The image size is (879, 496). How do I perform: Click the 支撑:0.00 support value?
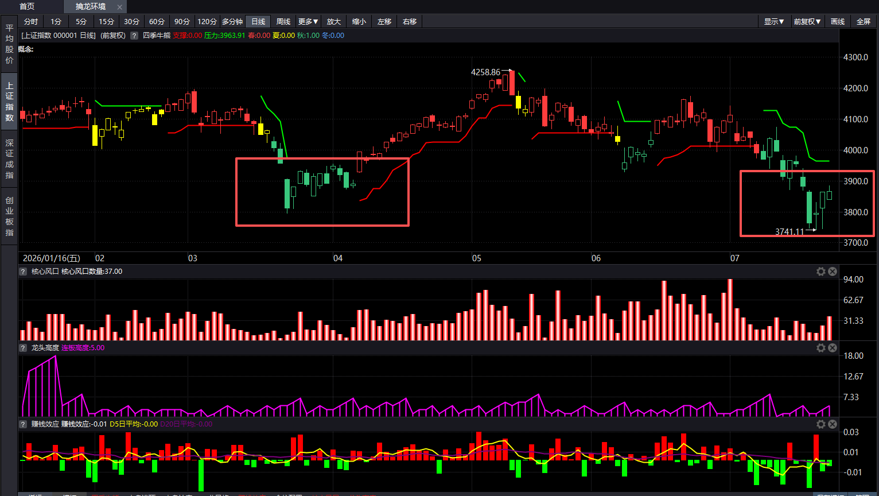pyautogui.click(x=188, y=36)
